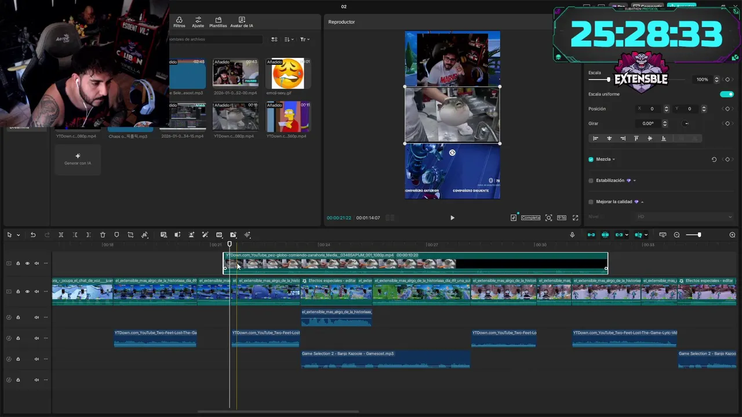Open the selection tool dropdown arrow
Image resolution: width=742 pixels, height=417 pixels.
pos(18,235)
